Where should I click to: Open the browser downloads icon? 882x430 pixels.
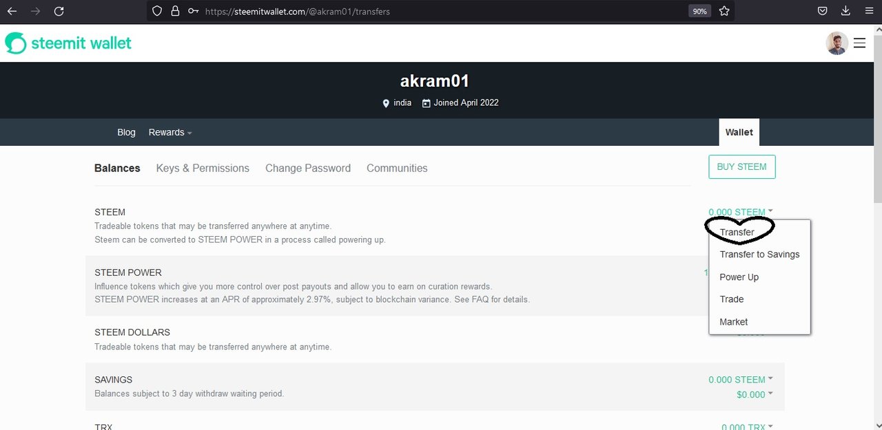click(x=845, y=11)
